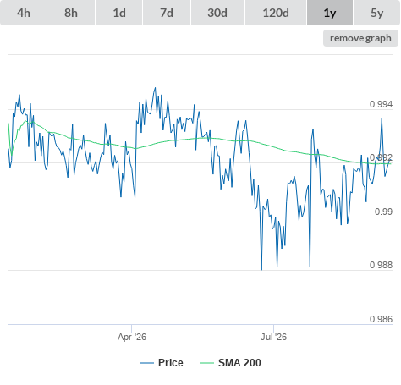This screenshot has height=385, width=401.
Task: Select the 5y time range tab
Action: [x=377, y=13]
